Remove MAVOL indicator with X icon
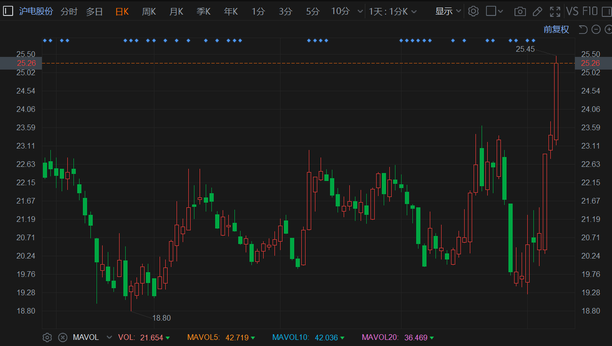This screenshot has height=346, width=612. (x=63, y=337)
